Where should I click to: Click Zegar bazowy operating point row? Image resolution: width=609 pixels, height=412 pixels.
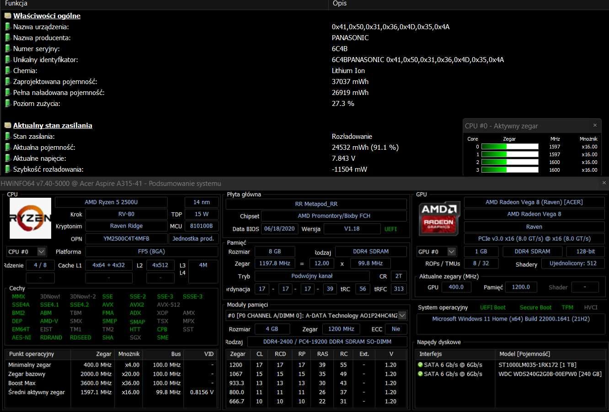point(111,374)
